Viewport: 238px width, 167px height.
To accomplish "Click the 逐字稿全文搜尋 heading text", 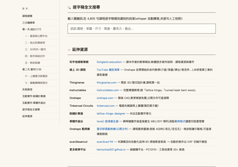I will click(86, 7).
